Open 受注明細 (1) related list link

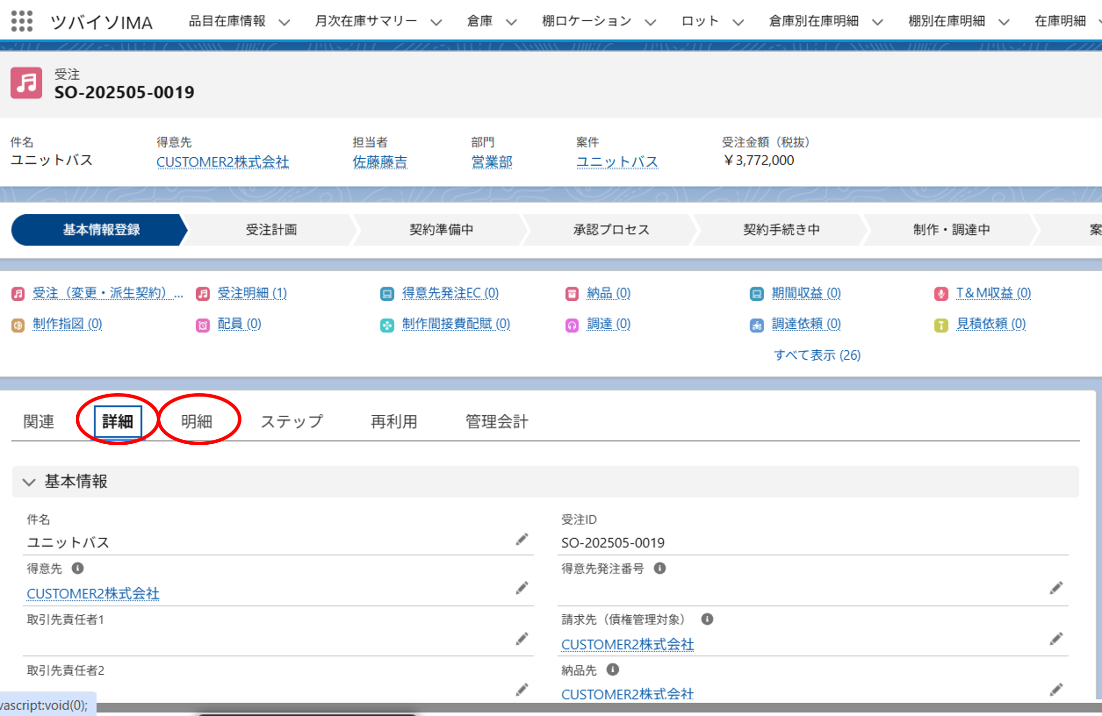tap(252, 293)
